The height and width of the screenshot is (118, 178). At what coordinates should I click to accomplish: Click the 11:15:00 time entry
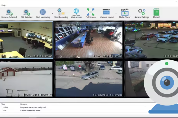[5, 107]
